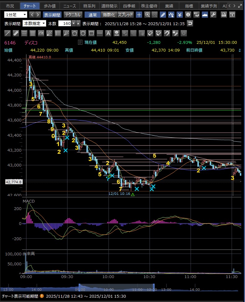Click the yen symbol toolbar icon

coord(180,15)
